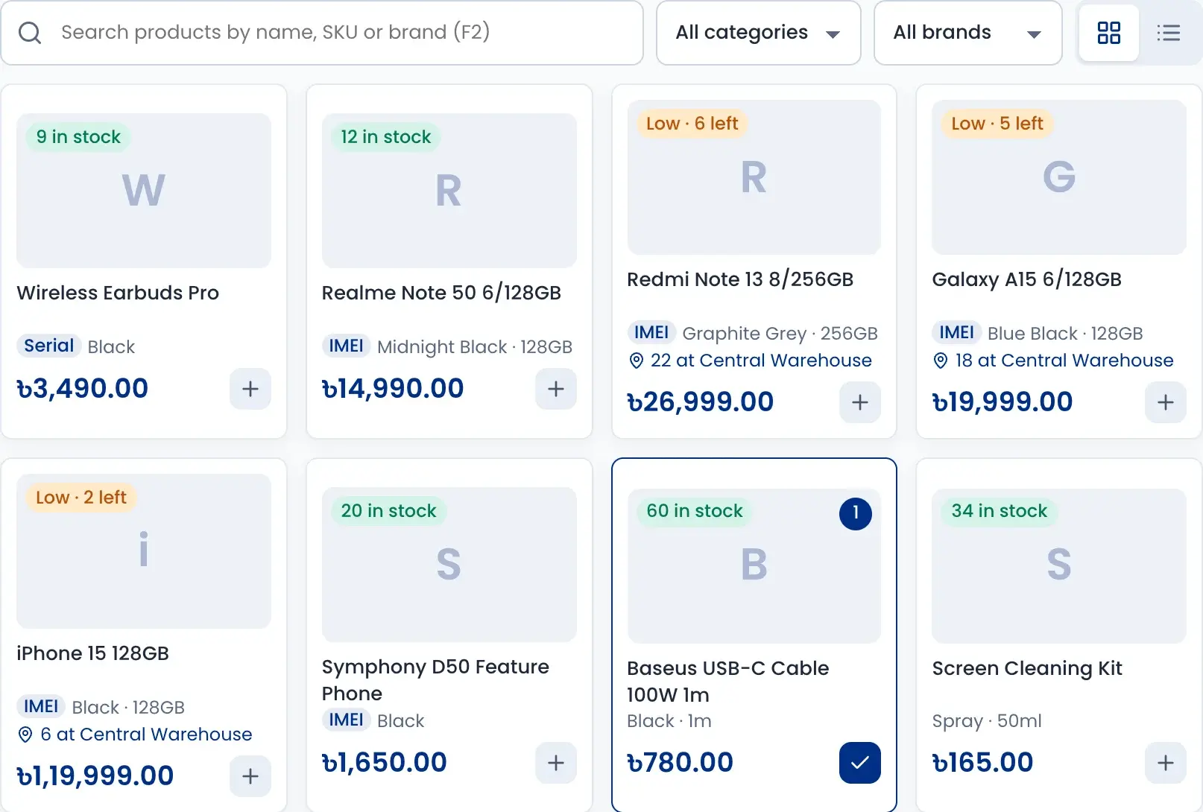Switch to list view layout
Image resolution: width=1203 pixels, height=812 pixels.
point(1168,33)
